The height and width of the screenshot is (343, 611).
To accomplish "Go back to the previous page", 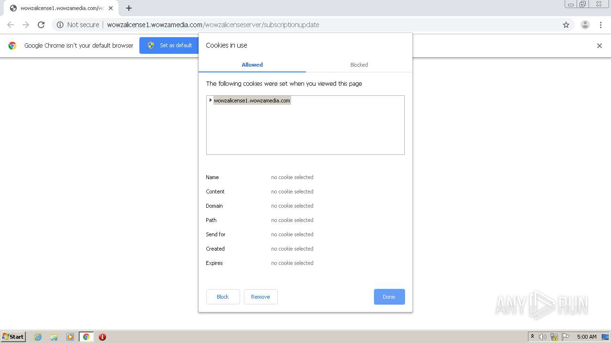I will pyautogui.click(x=11, y=25).
